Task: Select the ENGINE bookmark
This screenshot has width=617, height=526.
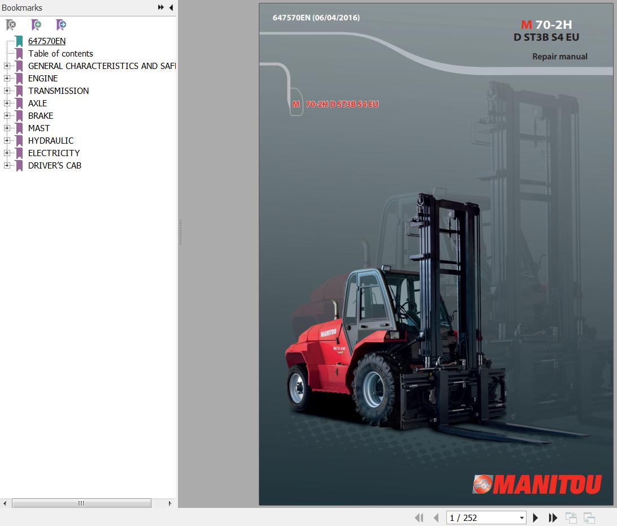Action: pyautogui.click(x=43, y=79)
